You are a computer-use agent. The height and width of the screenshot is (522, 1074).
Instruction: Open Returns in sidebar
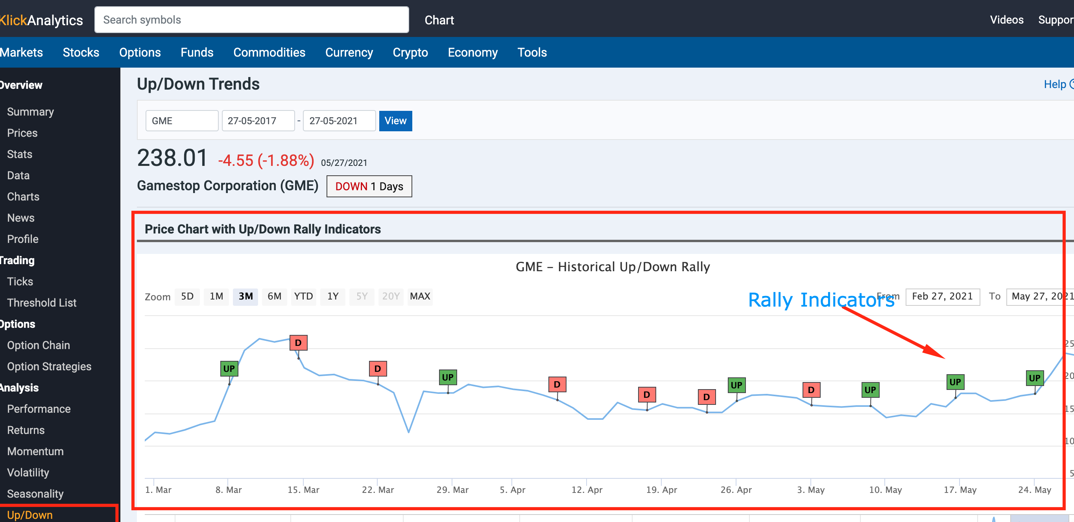(x=26, y=430)
